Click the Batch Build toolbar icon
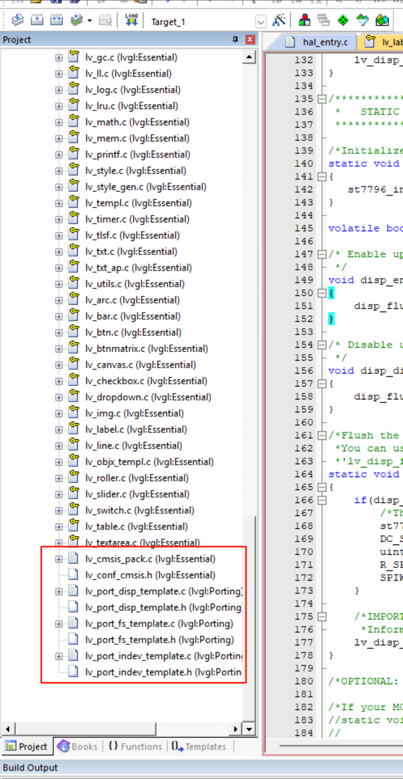 pyautogui.click(x=76, y=20)
